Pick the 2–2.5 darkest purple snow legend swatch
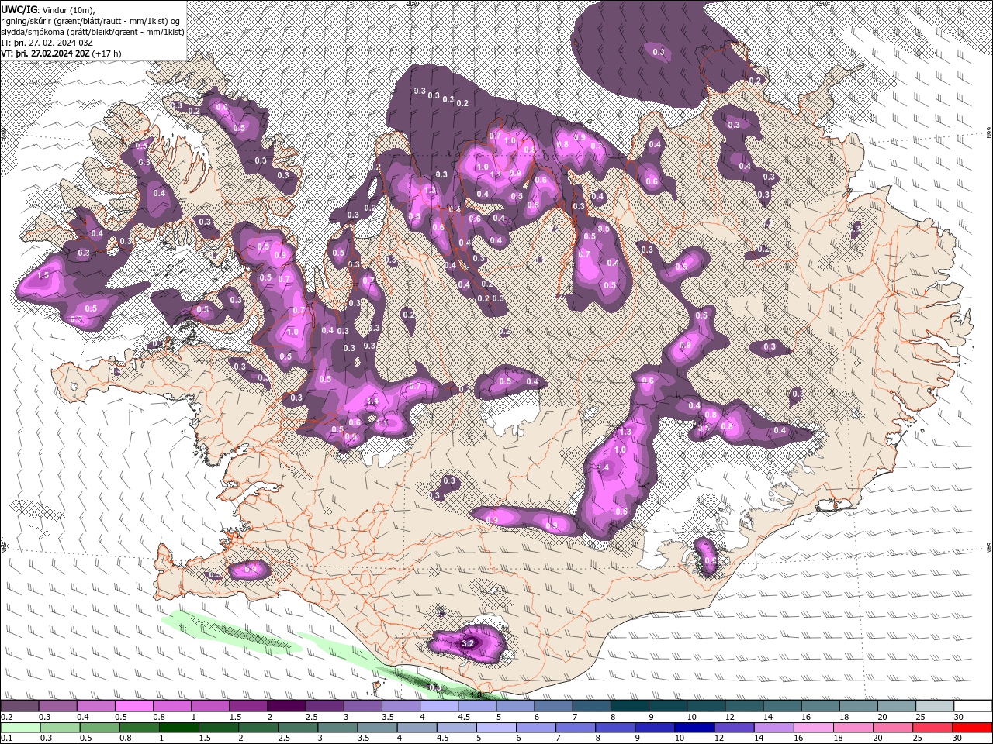Screen dimensions: 993x744 click(286, 706)
